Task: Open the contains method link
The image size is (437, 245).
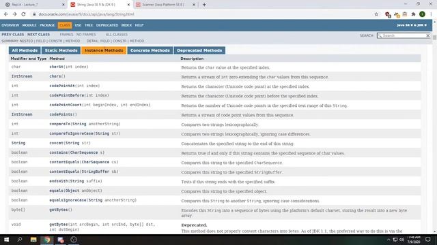Action: (59, 152)
